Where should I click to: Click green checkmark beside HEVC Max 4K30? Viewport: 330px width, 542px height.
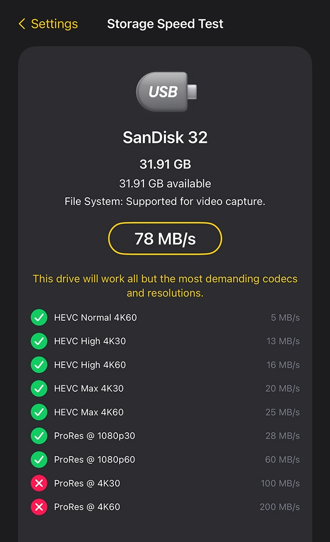pyautogui.click(x=39, y=388)
